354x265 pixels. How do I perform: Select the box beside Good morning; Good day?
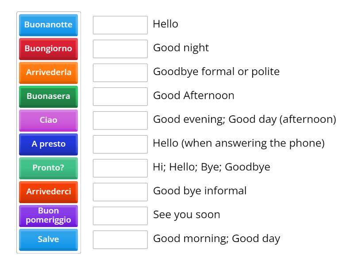pos(120,239)
